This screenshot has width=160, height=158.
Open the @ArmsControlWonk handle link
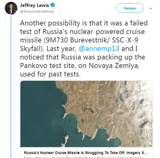click(x=37, y=12)
